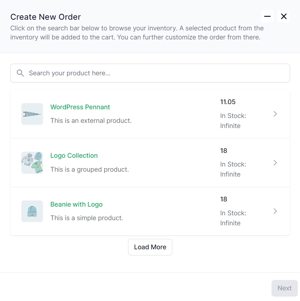The image size is (300, 301).
Task: Select the Beanie with Logo product name
Action: pos(76,204)
